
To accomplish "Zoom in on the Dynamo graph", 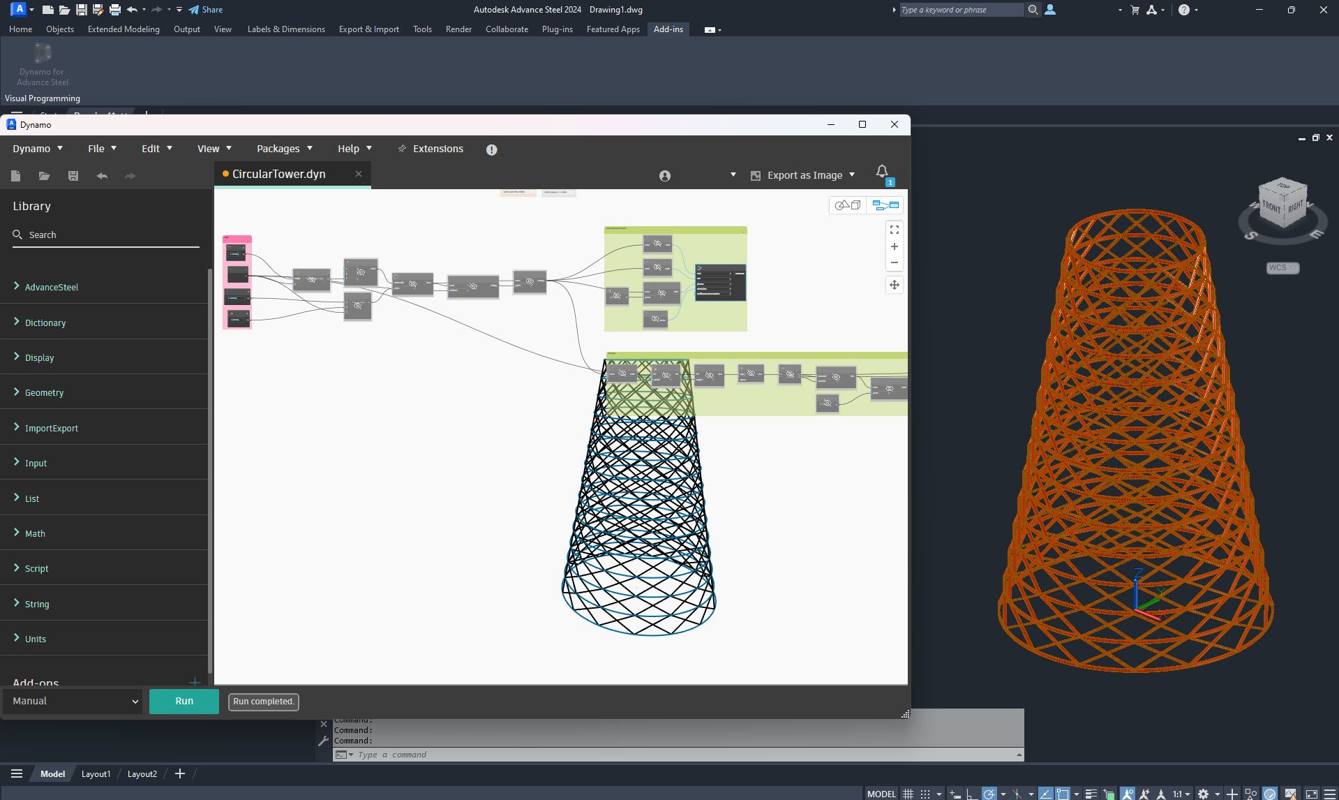I will pos(895,246).
